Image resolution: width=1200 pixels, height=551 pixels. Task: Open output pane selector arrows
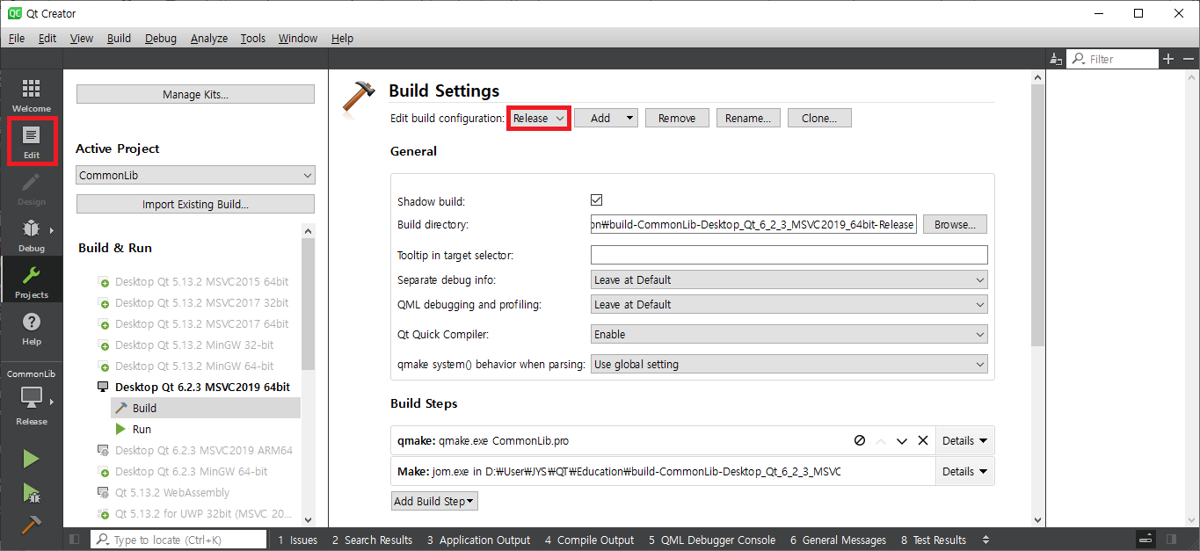(x=985, y=540)
